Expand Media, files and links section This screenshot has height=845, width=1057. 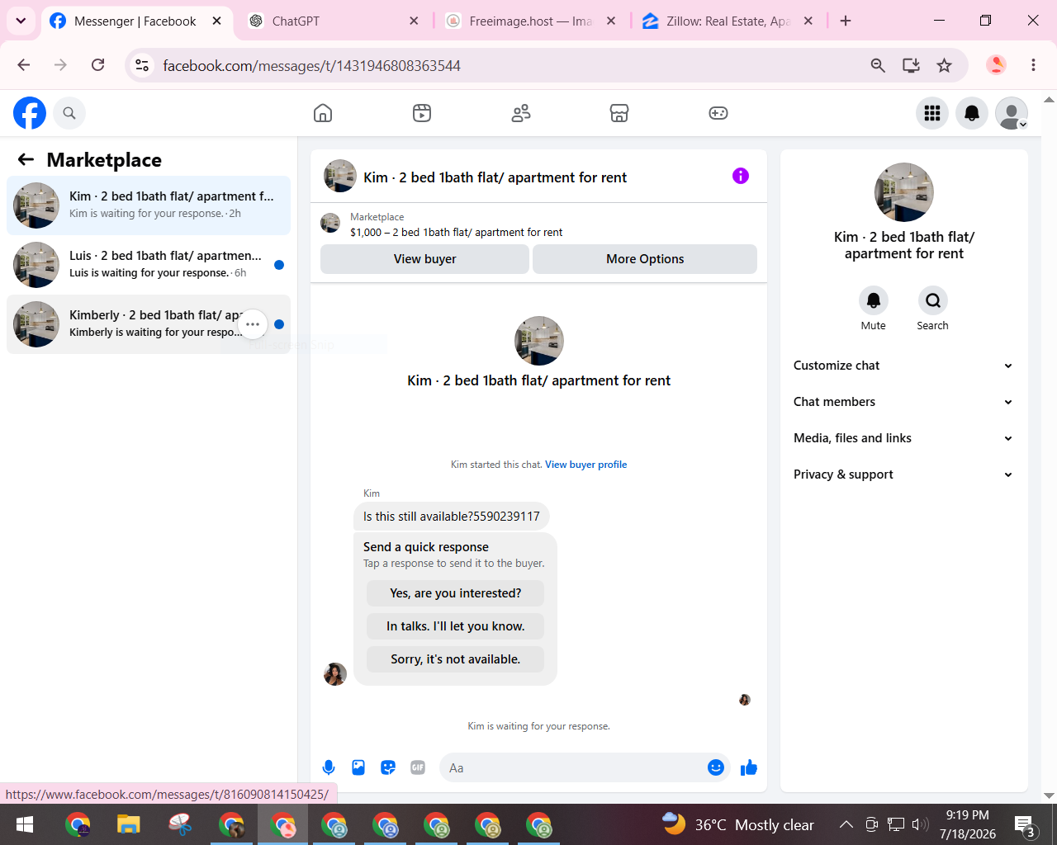[904, 438]
